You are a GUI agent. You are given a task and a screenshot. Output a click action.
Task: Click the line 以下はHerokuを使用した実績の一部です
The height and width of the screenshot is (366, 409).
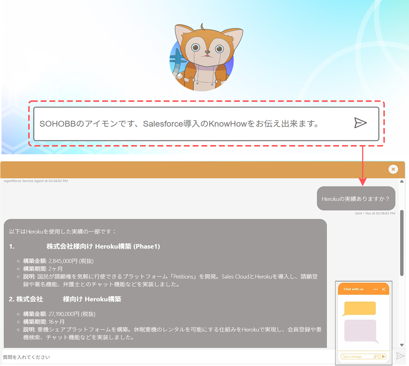62,232
